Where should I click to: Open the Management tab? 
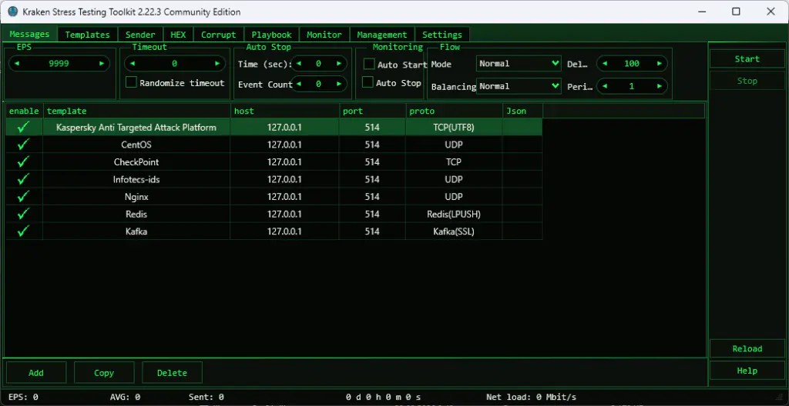point(382,35)
